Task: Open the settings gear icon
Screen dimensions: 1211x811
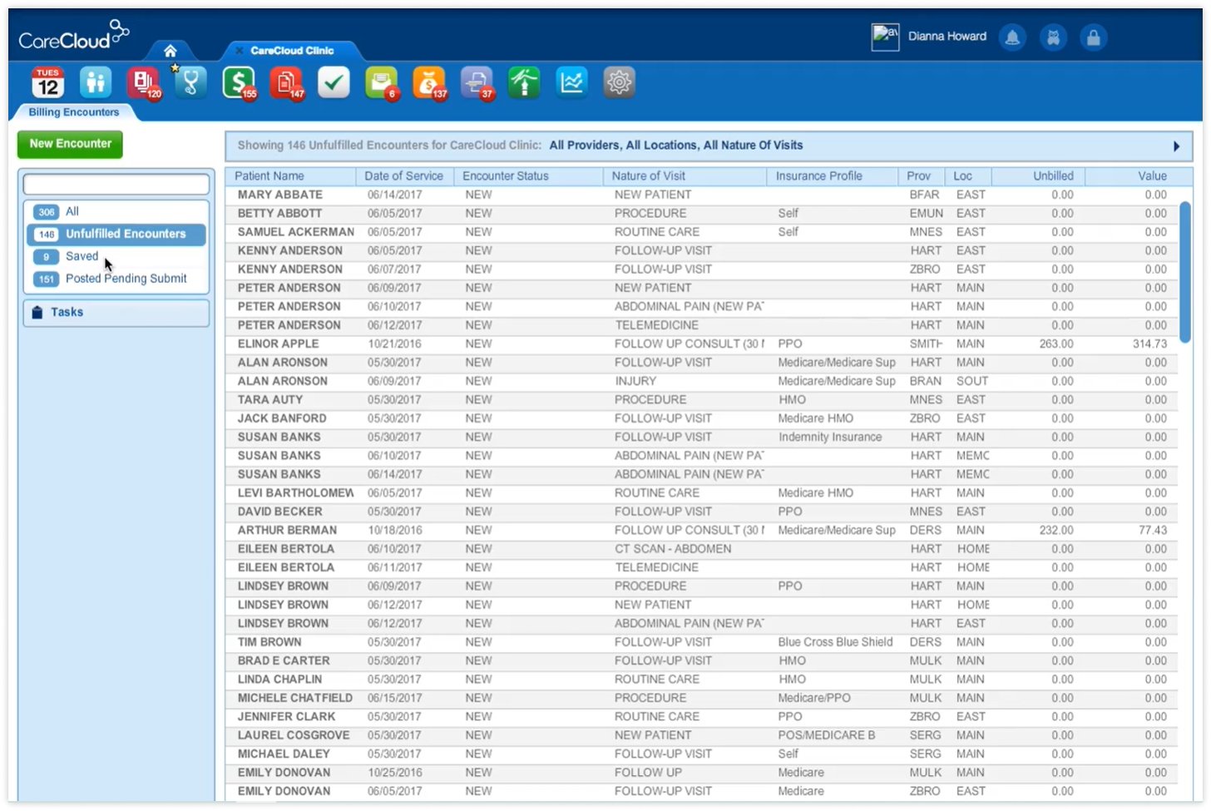Action: 619,82
